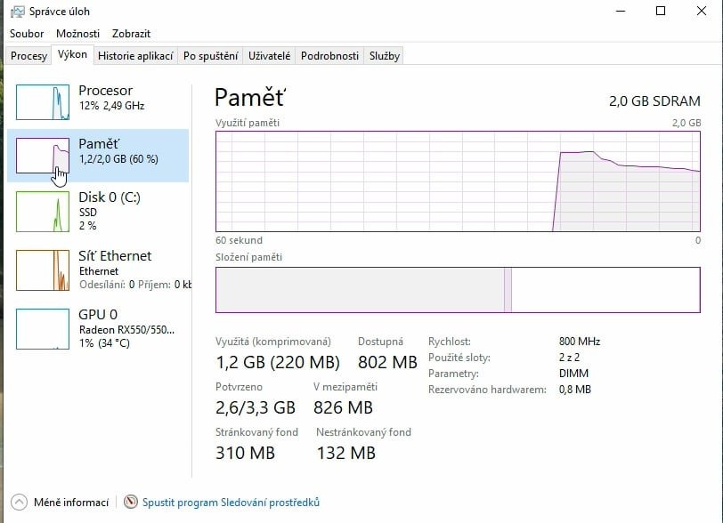Click the Sledování prostředků icon

coord(132,502)
